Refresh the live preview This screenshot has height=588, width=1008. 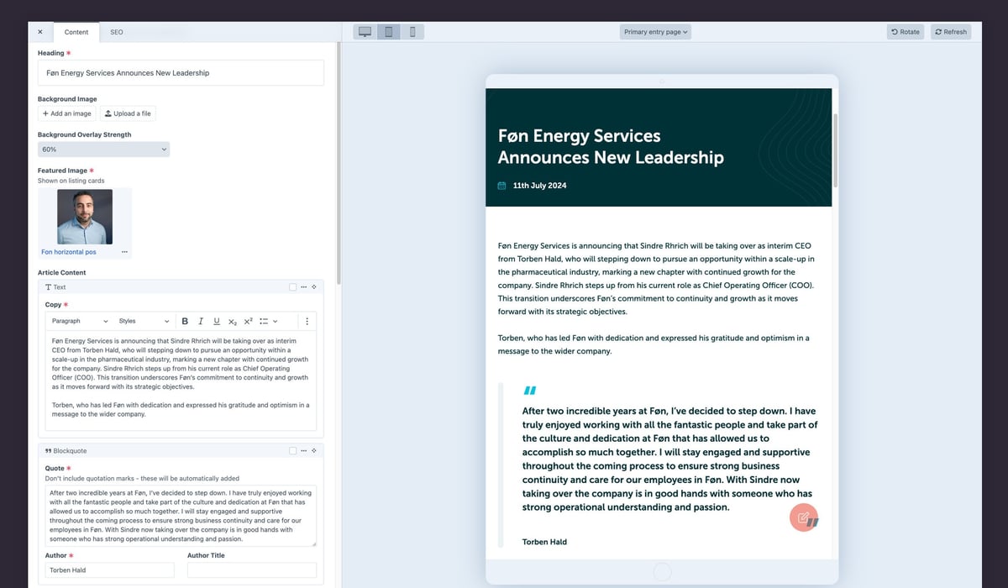pos(951,32)
